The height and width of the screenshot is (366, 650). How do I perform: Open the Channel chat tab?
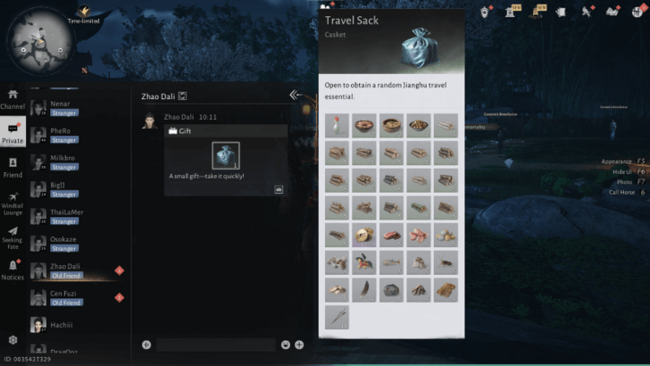(x=12, y=99)
